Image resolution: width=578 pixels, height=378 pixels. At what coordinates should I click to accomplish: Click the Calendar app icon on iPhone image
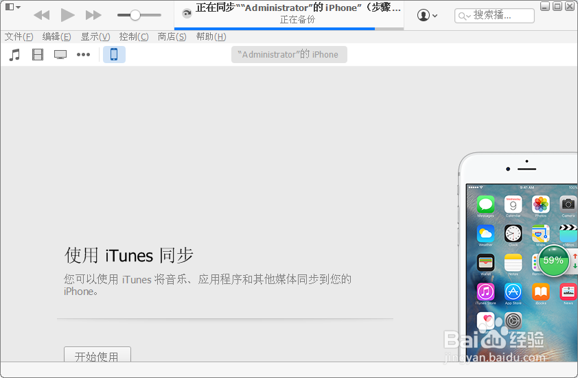[x=513, y=204]
